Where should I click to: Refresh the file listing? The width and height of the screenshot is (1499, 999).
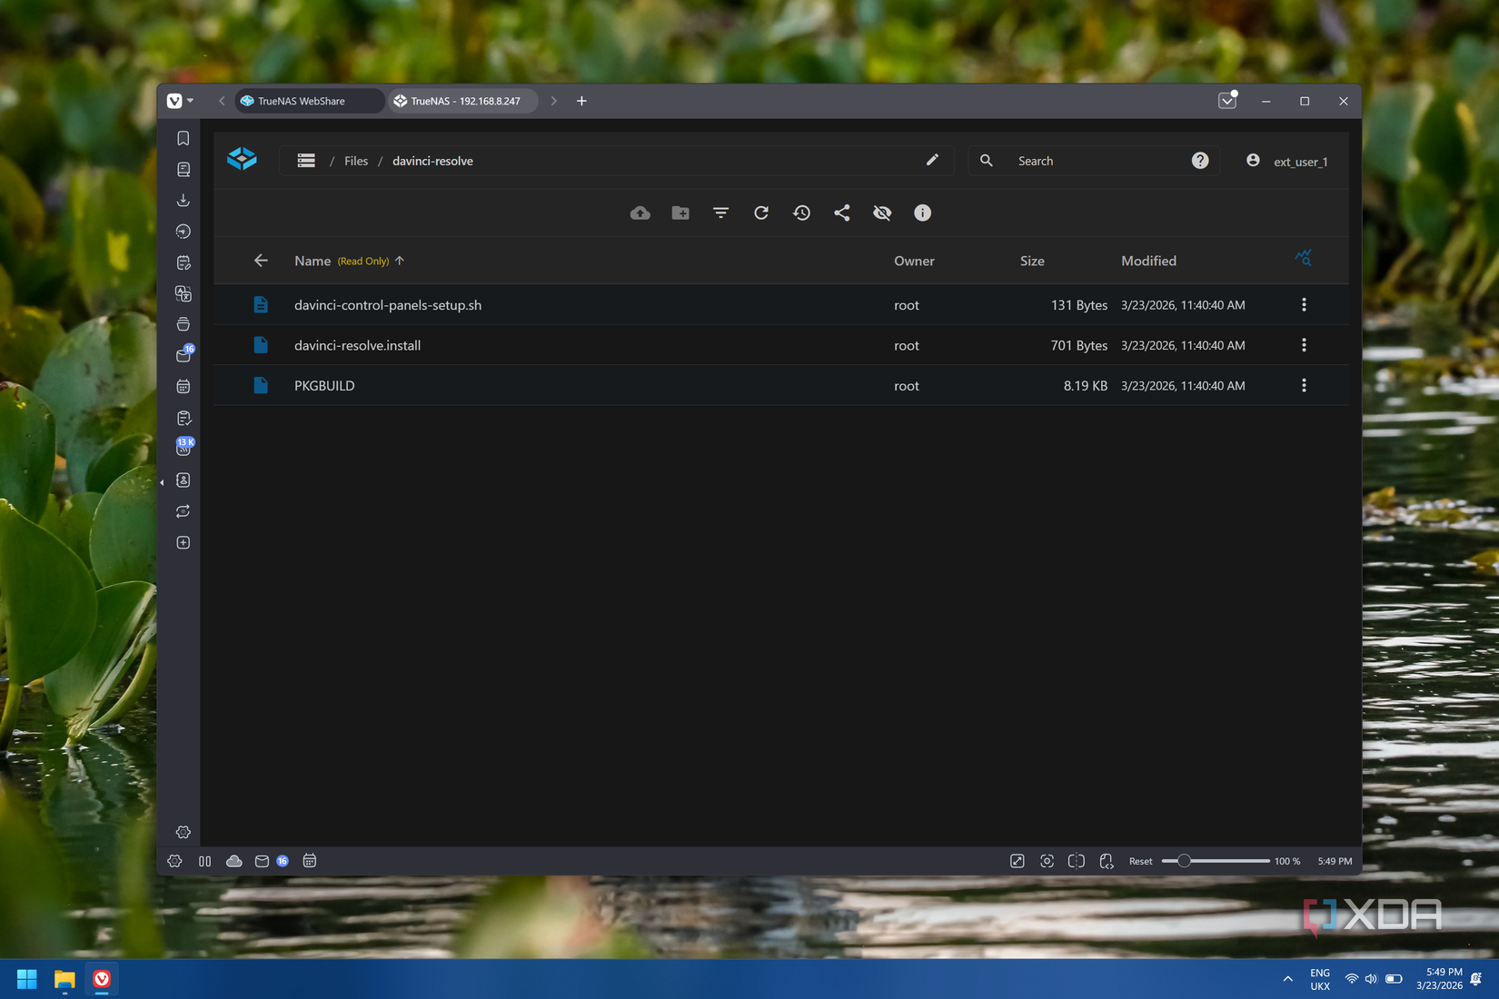pos(761,213)
